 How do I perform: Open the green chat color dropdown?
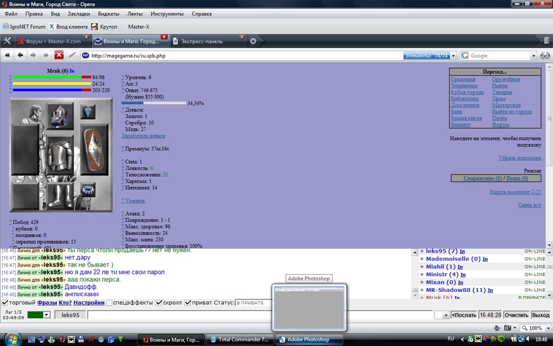pos(46,315)
